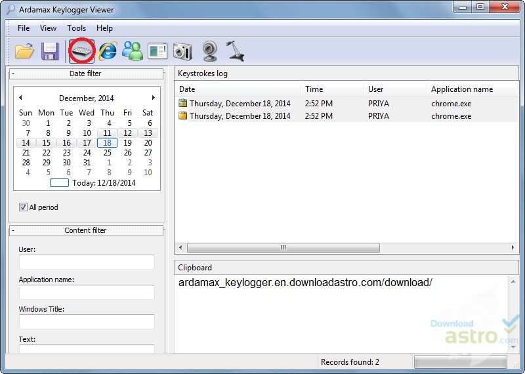View the chat log with the two users icon
Viewport: 525px width, 374px height.
133,51
